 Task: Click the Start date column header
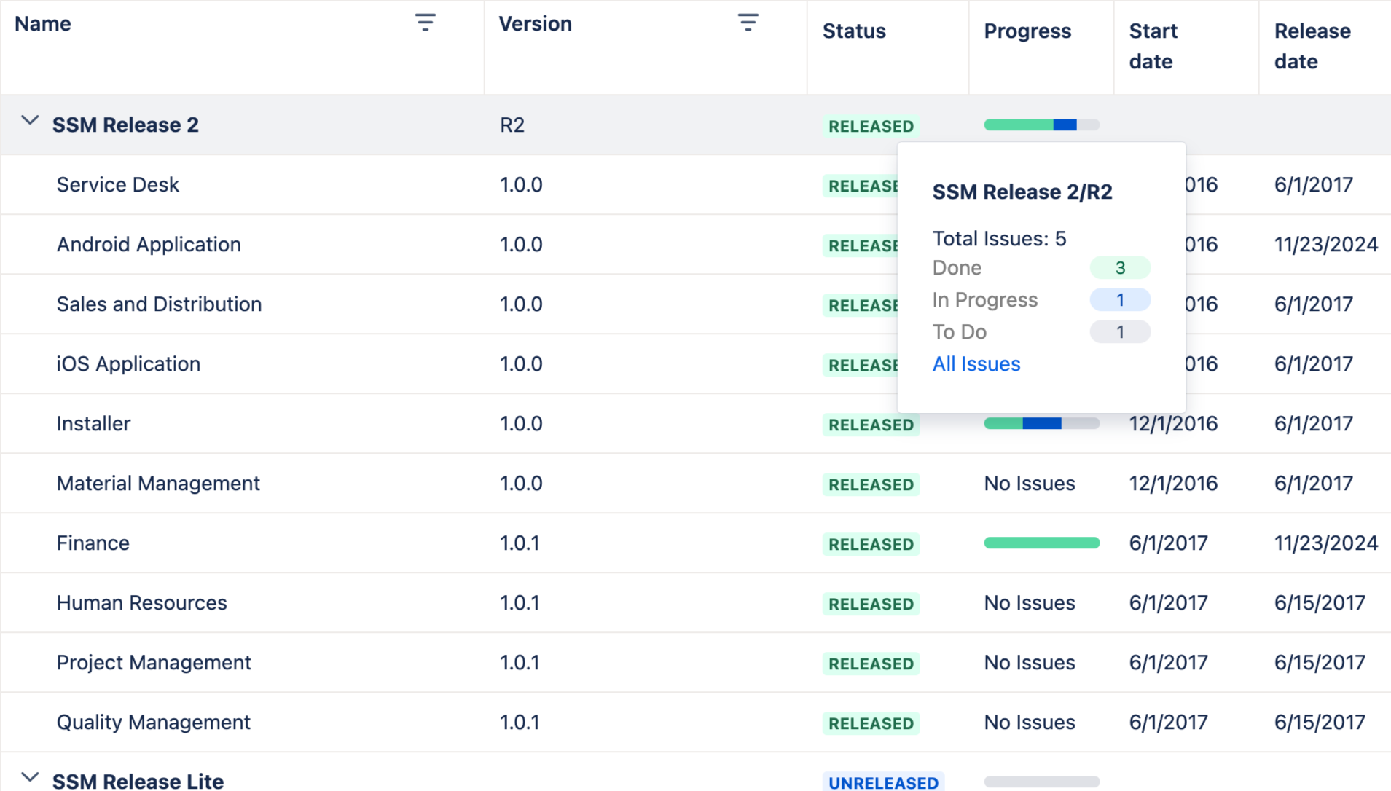(x=1153, y=46)
